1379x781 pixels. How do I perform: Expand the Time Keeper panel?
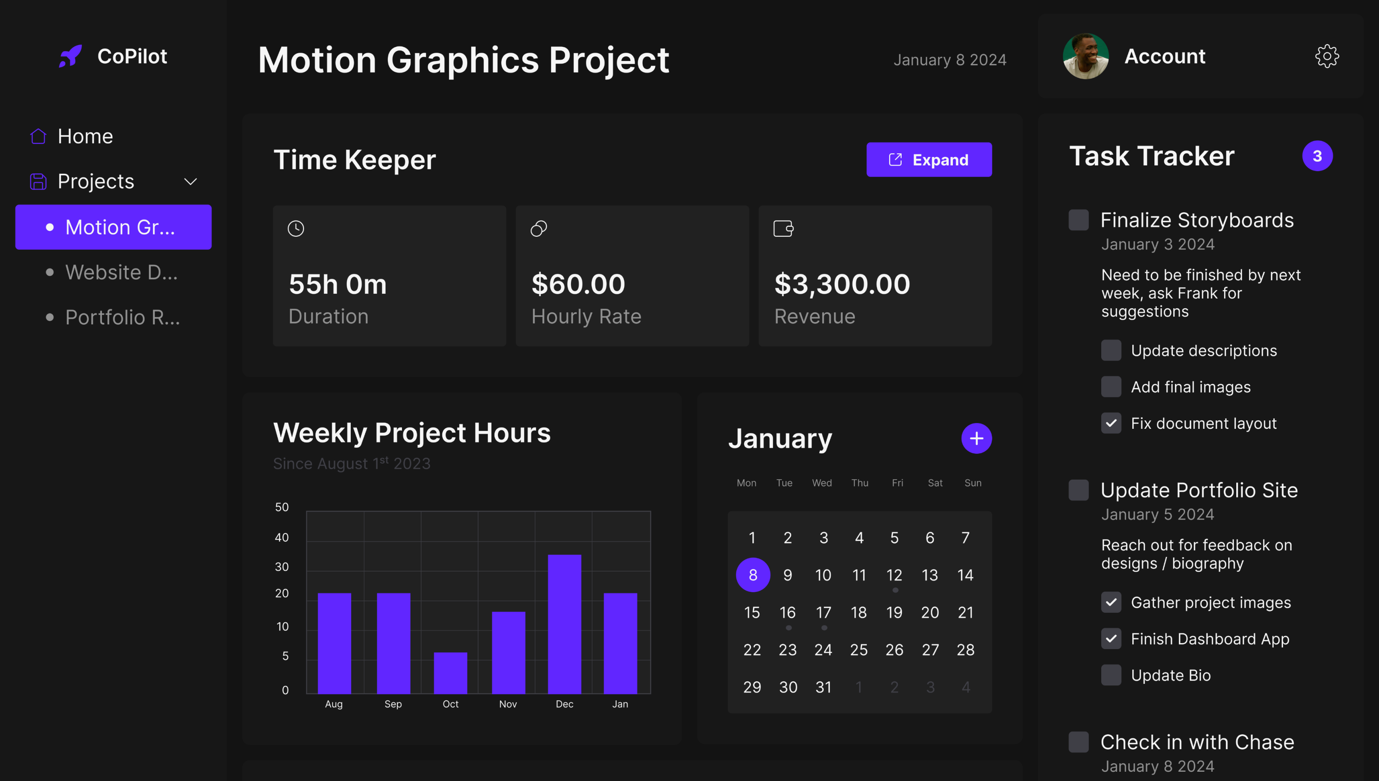(929, 159)
